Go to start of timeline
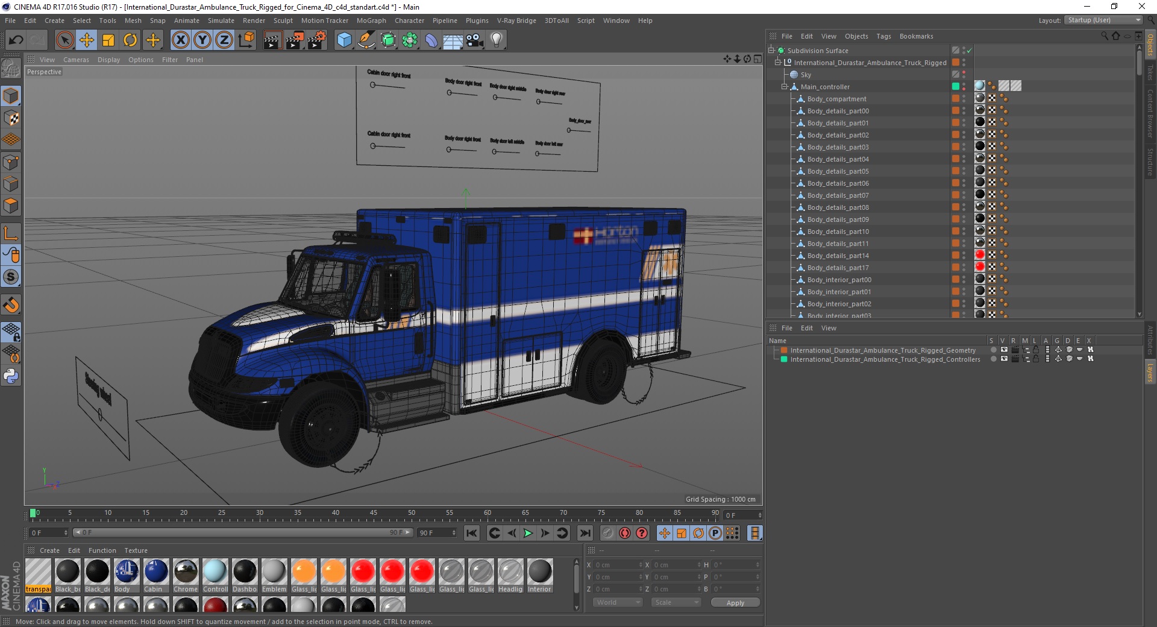The image size is (1157, 627). pos(472,533)
